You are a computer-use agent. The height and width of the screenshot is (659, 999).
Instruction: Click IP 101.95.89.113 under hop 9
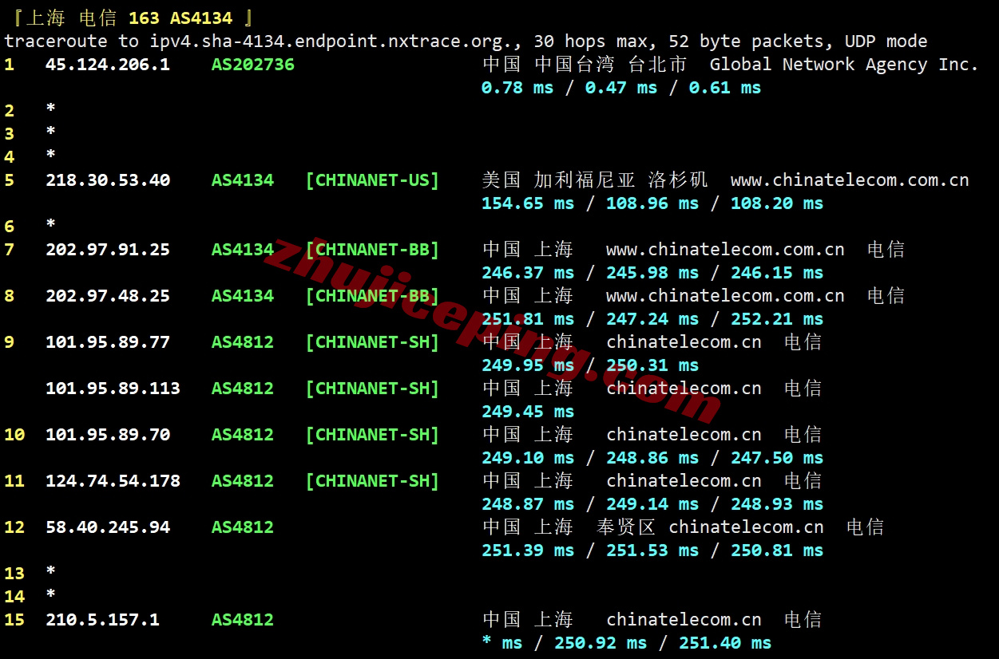(113, 388)
